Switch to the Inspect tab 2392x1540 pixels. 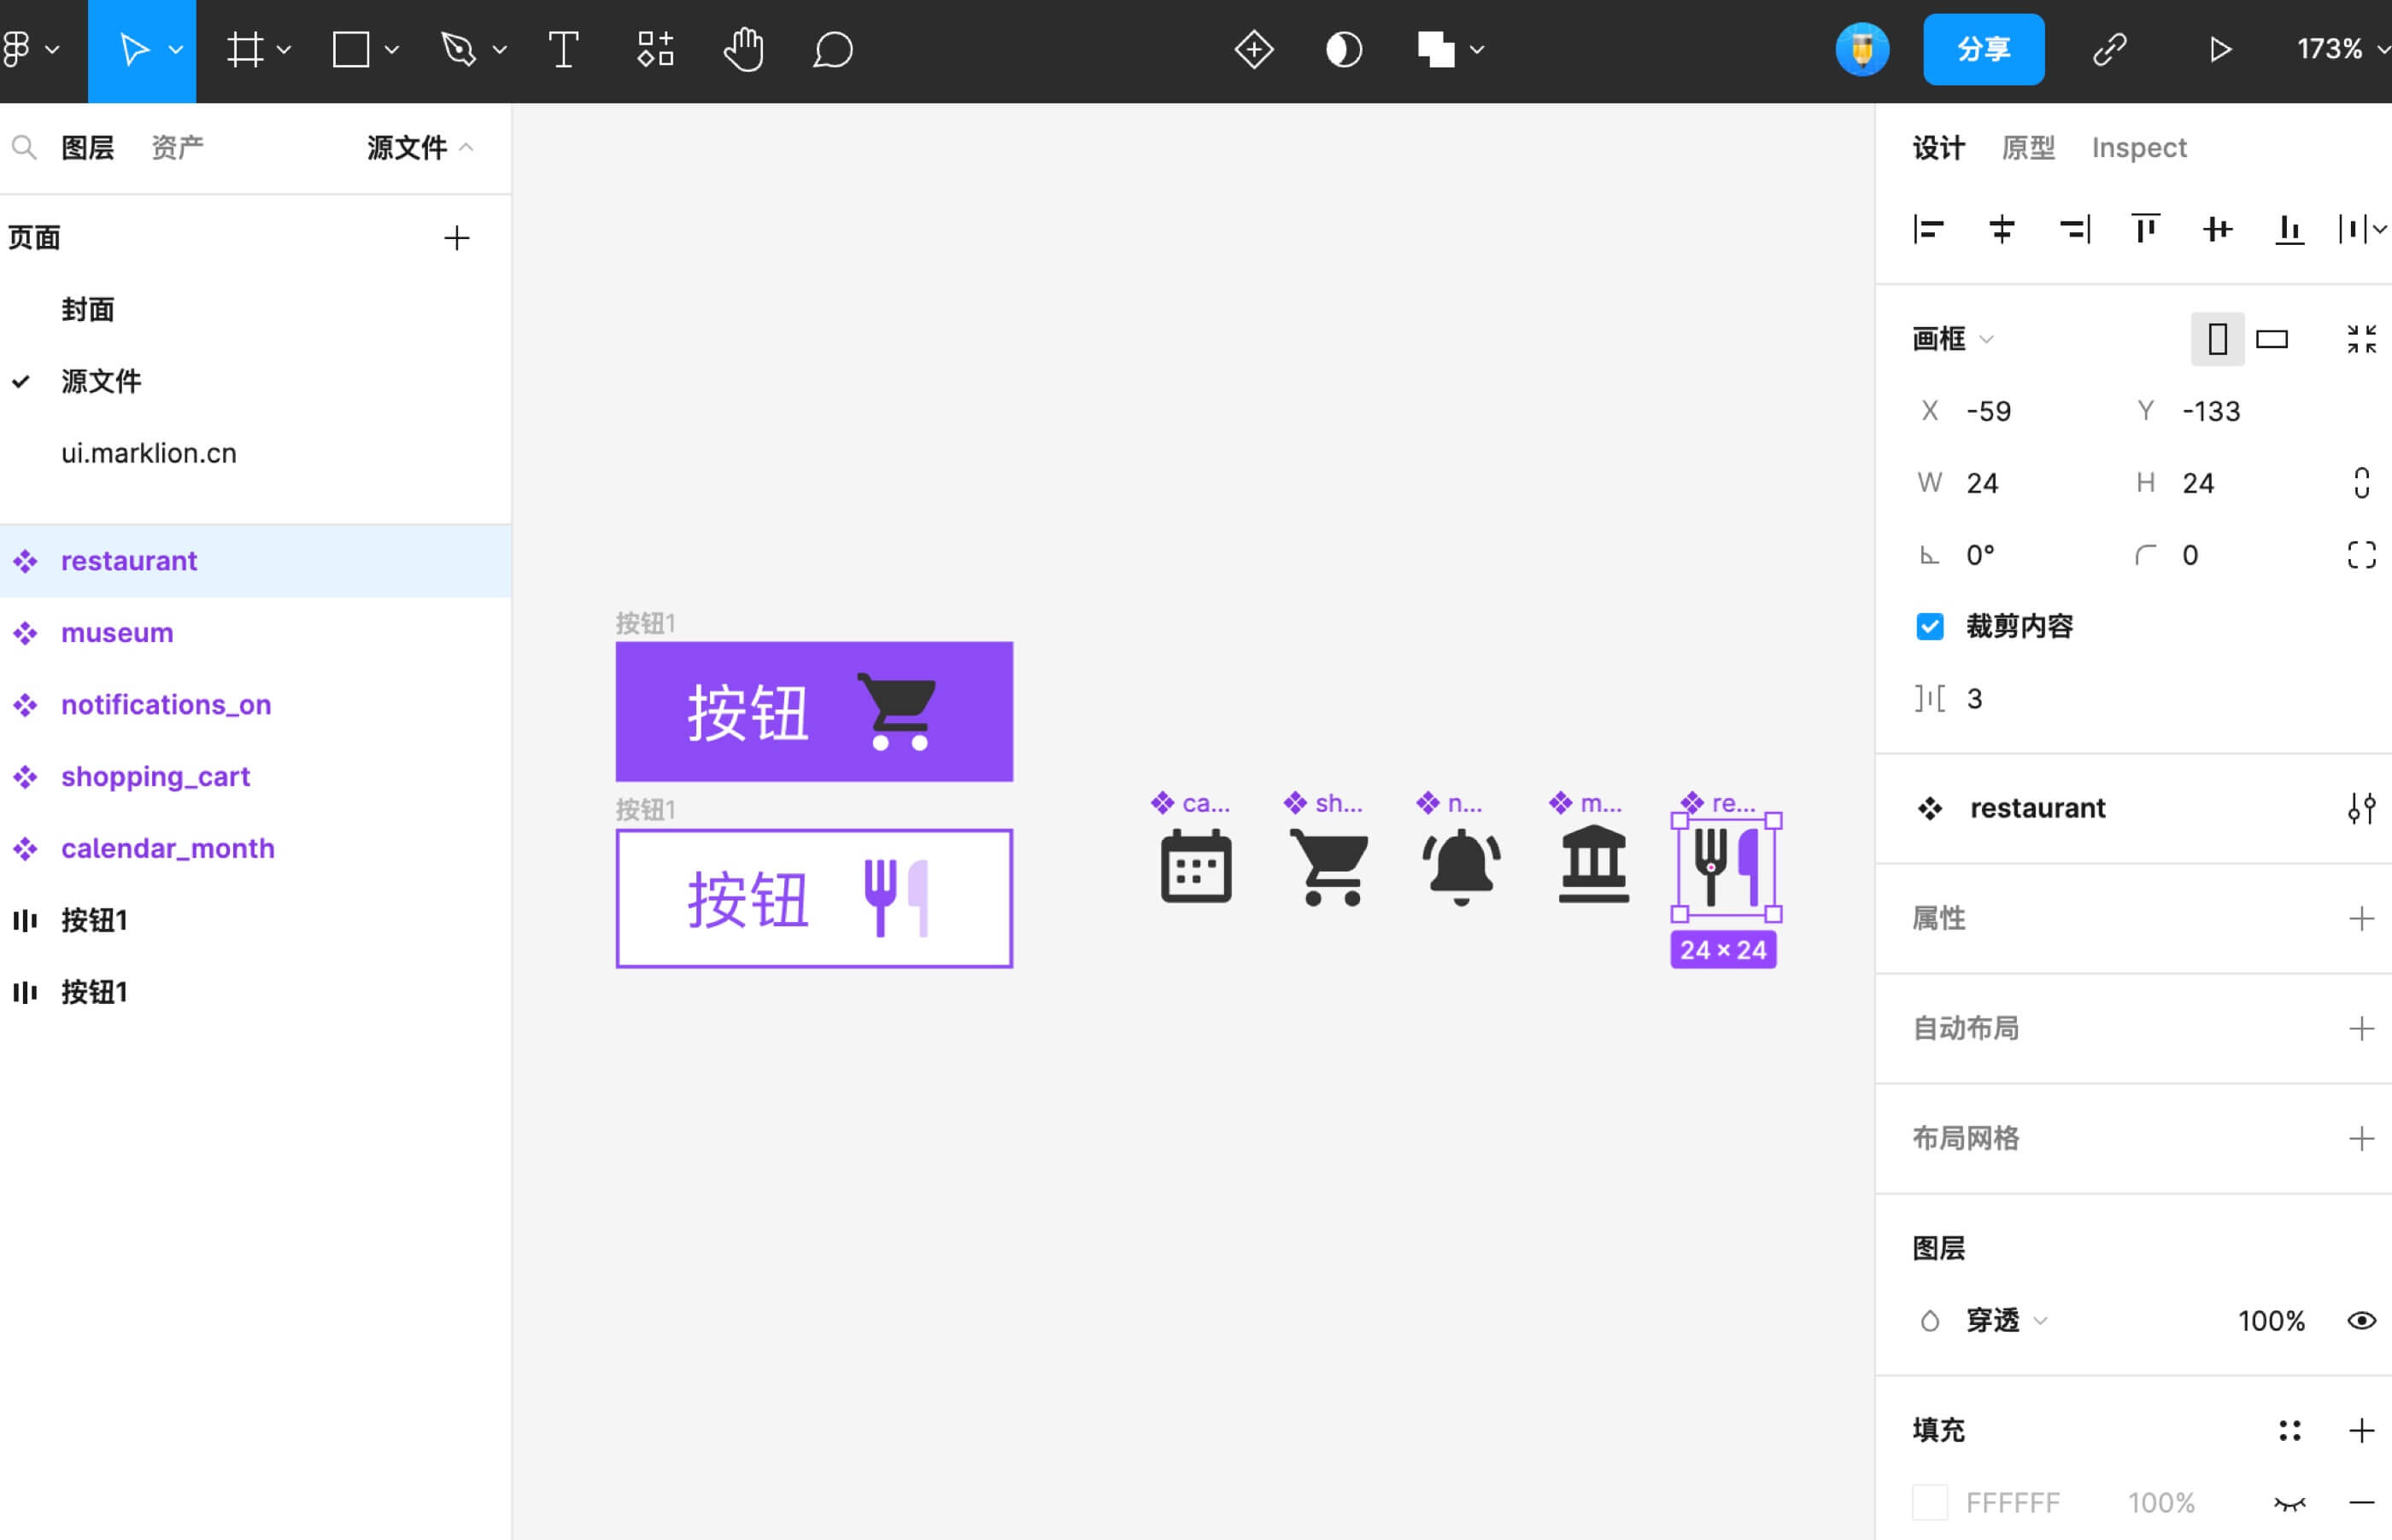tap(2139, 148)
